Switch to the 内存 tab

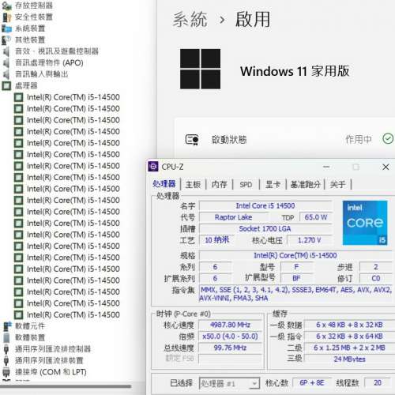pyautogui.click(x=220, y=184)
